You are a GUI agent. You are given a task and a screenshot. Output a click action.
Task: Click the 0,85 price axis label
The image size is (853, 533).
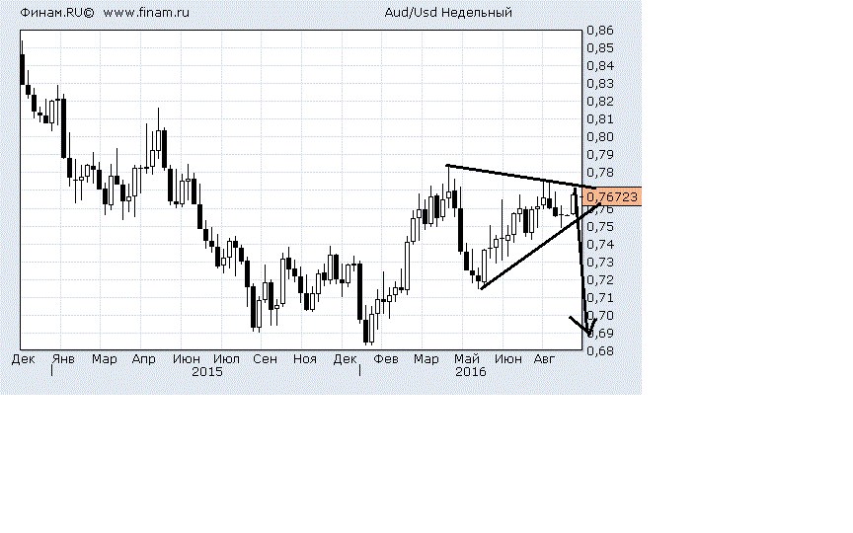tap(600, 47)
